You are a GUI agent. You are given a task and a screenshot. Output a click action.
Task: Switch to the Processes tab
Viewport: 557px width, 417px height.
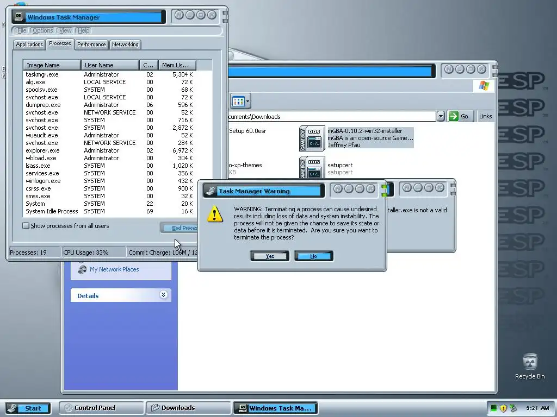(60, 43)
